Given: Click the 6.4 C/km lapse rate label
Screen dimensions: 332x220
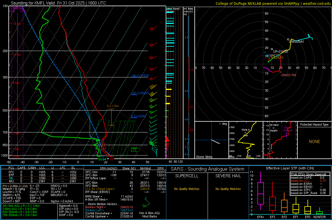Looking at the screenshot, I should 113,106.
